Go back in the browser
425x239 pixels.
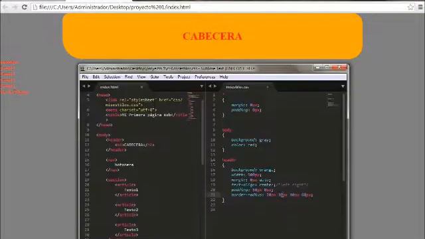tap(5, 7)
